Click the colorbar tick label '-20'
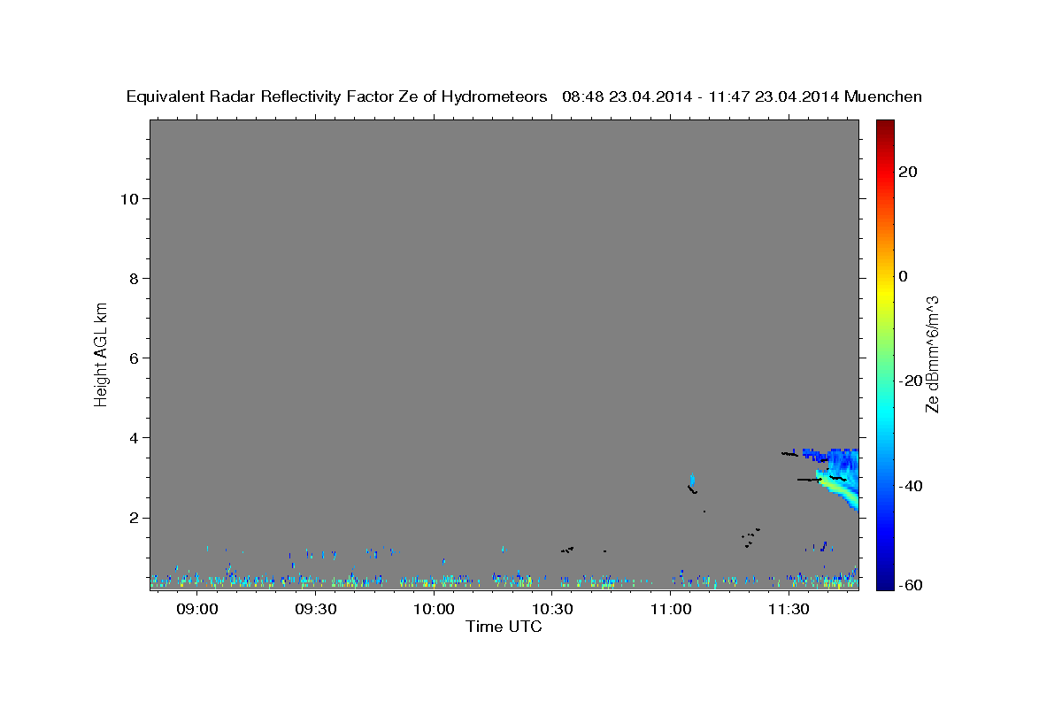Image resolution: width=1062 pixels, height=708 pixels. point(911,381)
